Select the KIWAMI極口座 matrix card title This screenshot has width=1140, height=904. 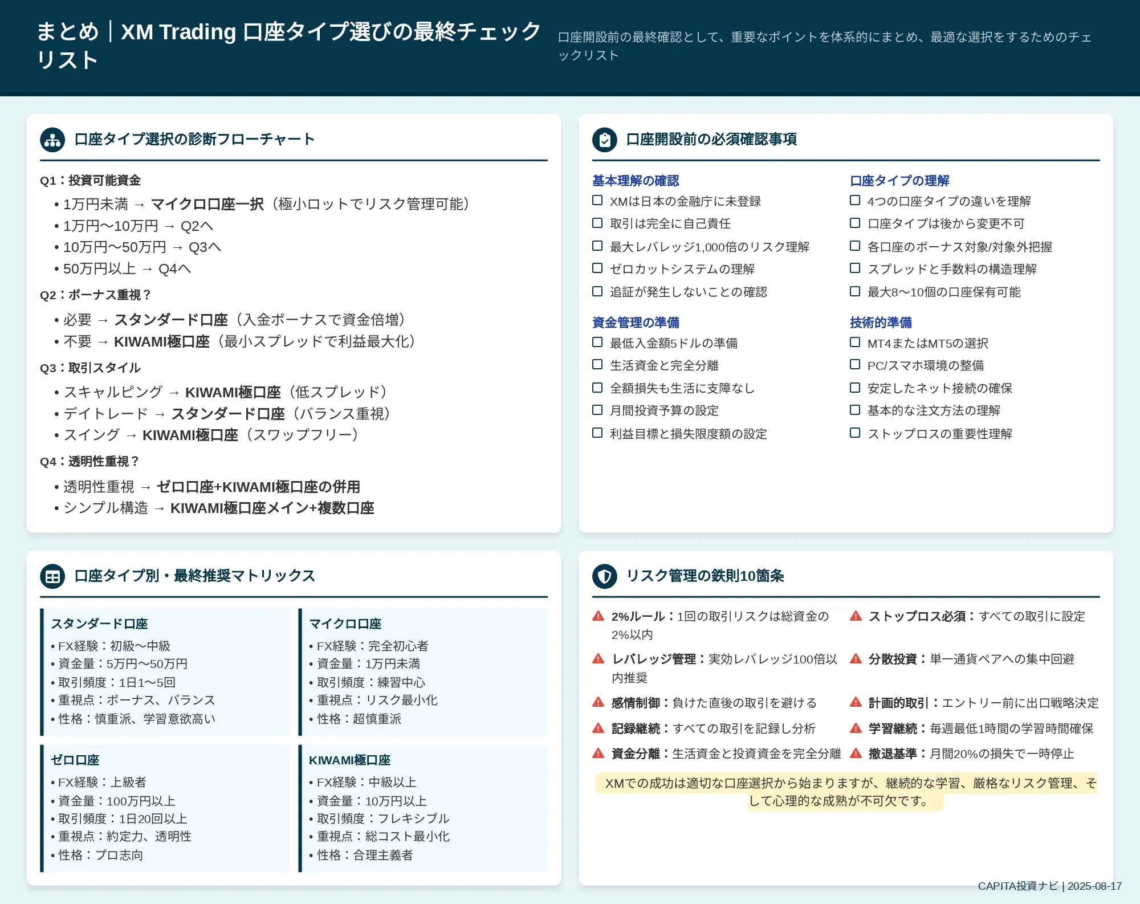coord(349,760)
